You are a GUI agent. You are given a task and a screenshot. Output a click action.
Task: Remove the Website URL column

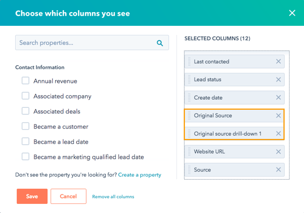coord(278,152)
